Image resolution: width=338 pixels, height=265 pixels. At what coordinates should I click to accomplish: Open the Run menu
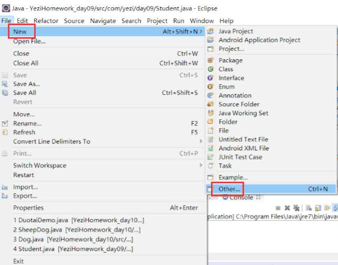click(178, 21)
